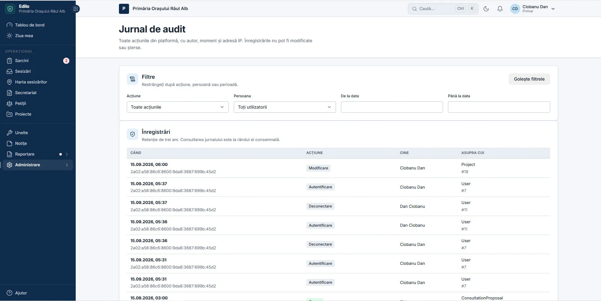Click the ACȚIUNE column header

(x=315, y=153)
